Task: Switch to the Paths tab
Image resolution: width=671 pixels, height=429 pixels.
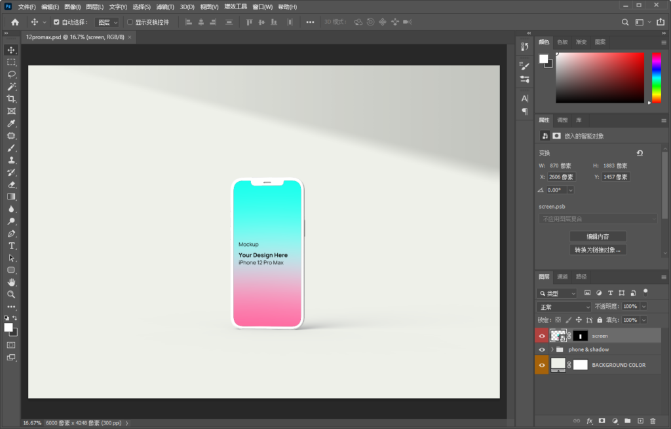Action: click(x=581, y=277)
